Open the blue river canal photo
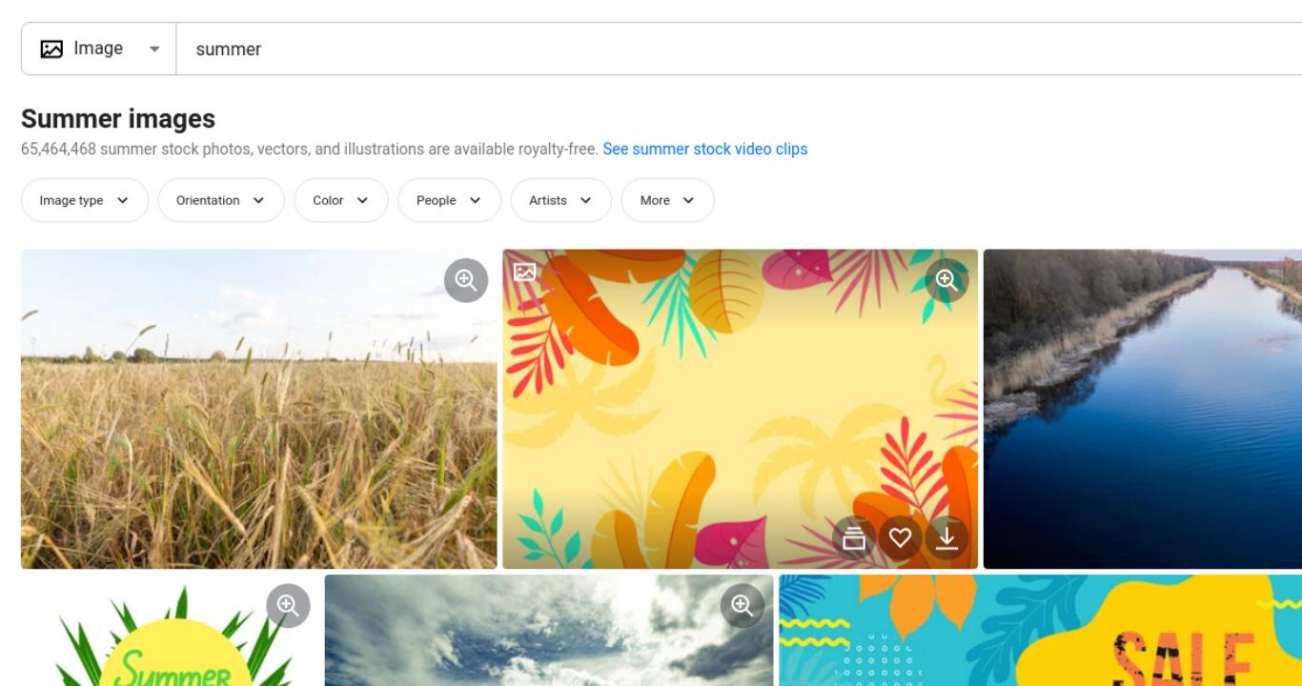1302x686 pixels. 1143,409
